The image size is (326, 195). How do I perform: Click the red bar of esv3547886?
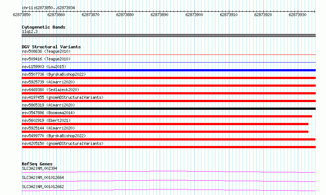[x=167, y=116]
